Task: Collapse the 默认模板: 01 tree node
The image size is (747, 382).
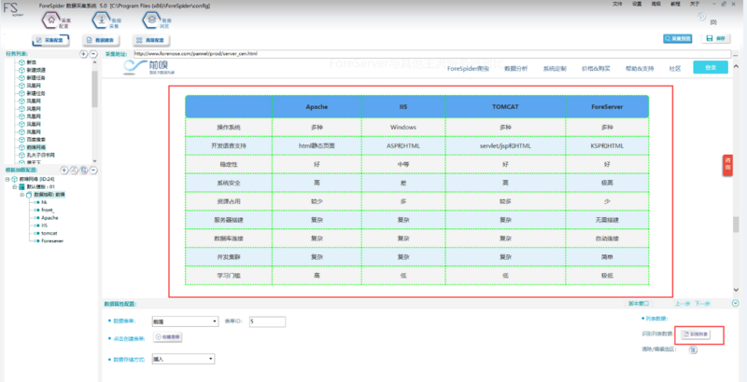Action: [14, 186]
